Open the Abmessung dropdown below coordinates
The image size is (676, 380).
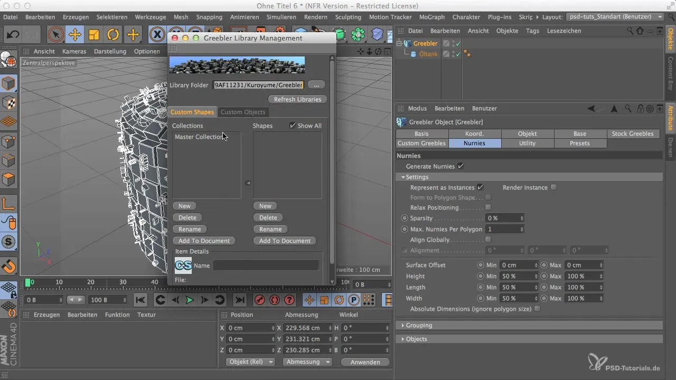pyautogui.click(x=307, y=362)
